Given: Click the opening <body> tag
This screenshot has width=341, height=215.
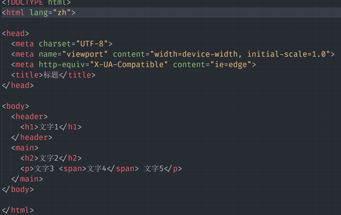Looking at the screenshot, I should [x=15, y=106].
